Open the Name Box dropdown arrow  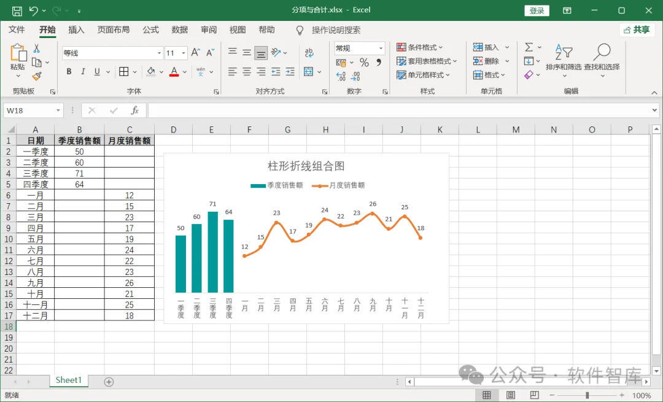tap(58, 110)
